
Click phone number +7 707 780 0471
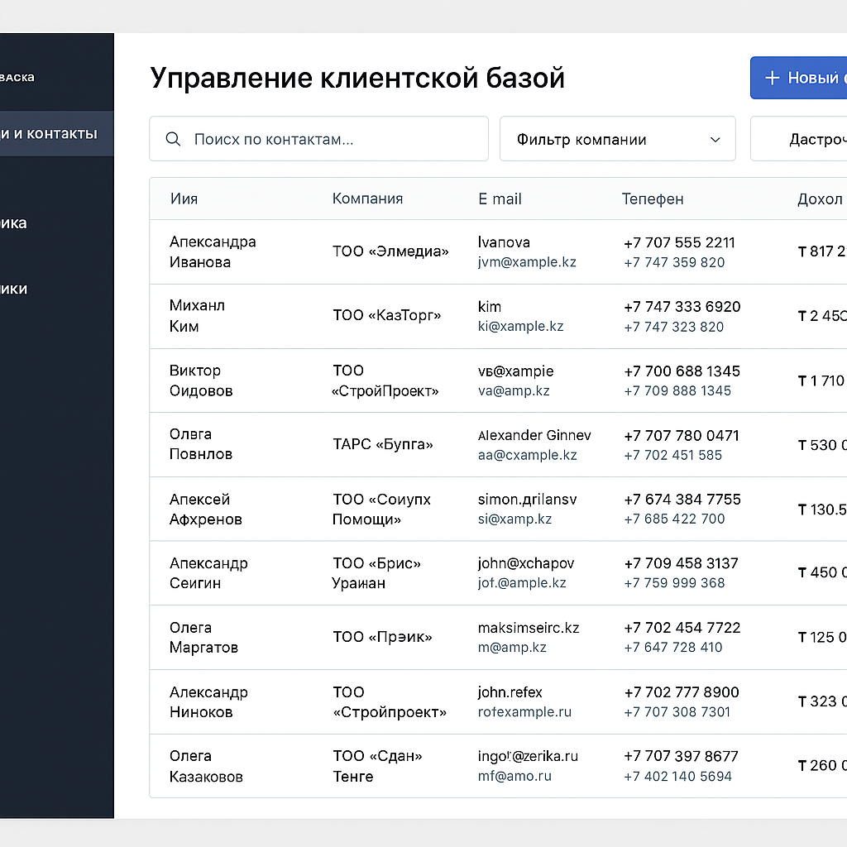pyautogui.click(x=682, y=435)
